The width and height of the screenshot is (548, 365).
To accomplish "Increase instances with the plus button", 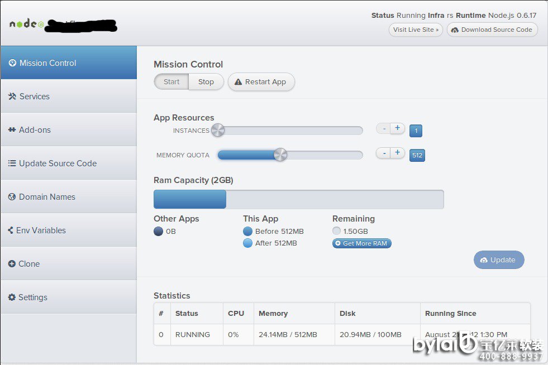I will (x=397, y=128).
